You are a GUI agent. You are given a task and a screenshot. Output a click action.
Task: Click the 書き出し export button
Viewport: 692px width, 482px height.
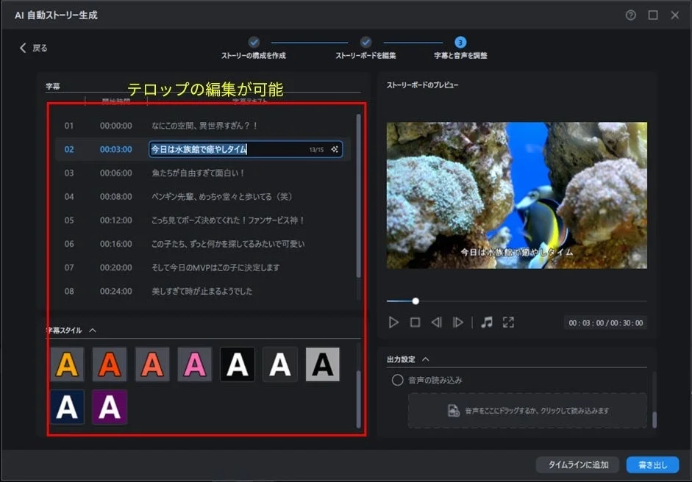point(652,464)
